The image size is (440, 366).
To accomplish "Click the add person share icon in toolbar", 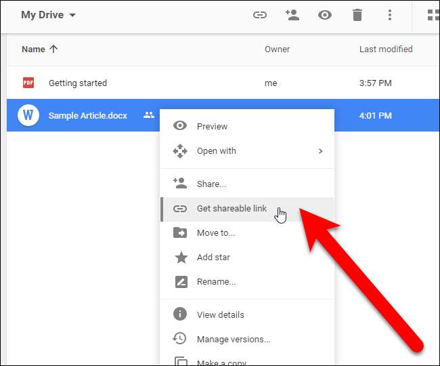I will coord(292,15).
